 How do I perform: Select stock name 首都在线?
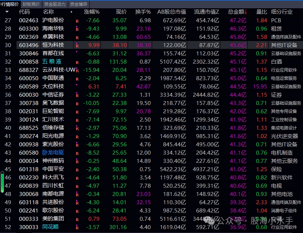pyautogui.click(x=53, y=53)
